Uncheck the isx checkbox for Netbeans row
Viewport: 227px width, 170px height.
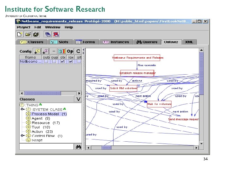point(71,61)
